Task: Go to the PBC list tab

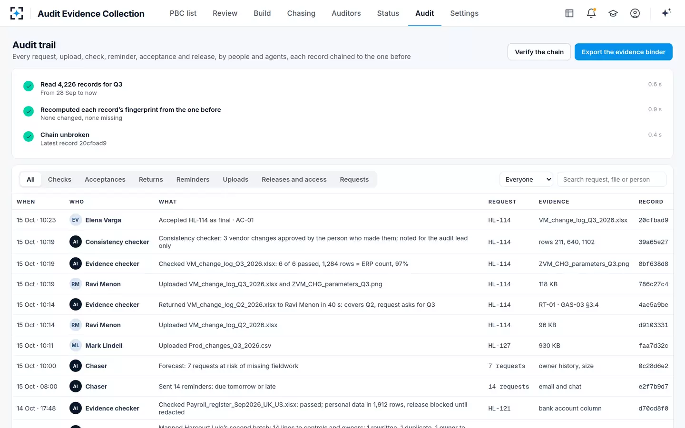Action: tap(183, 13)
